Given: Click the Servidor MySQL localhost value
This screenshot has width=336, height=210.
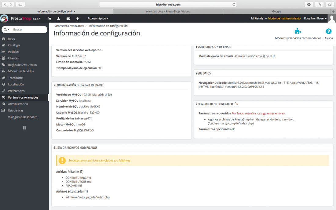Looking at the screenshot, I should (x=85, y=101).
